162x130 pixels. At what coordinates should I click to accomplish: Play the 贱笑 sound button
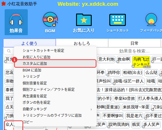(x=136, y=125)
